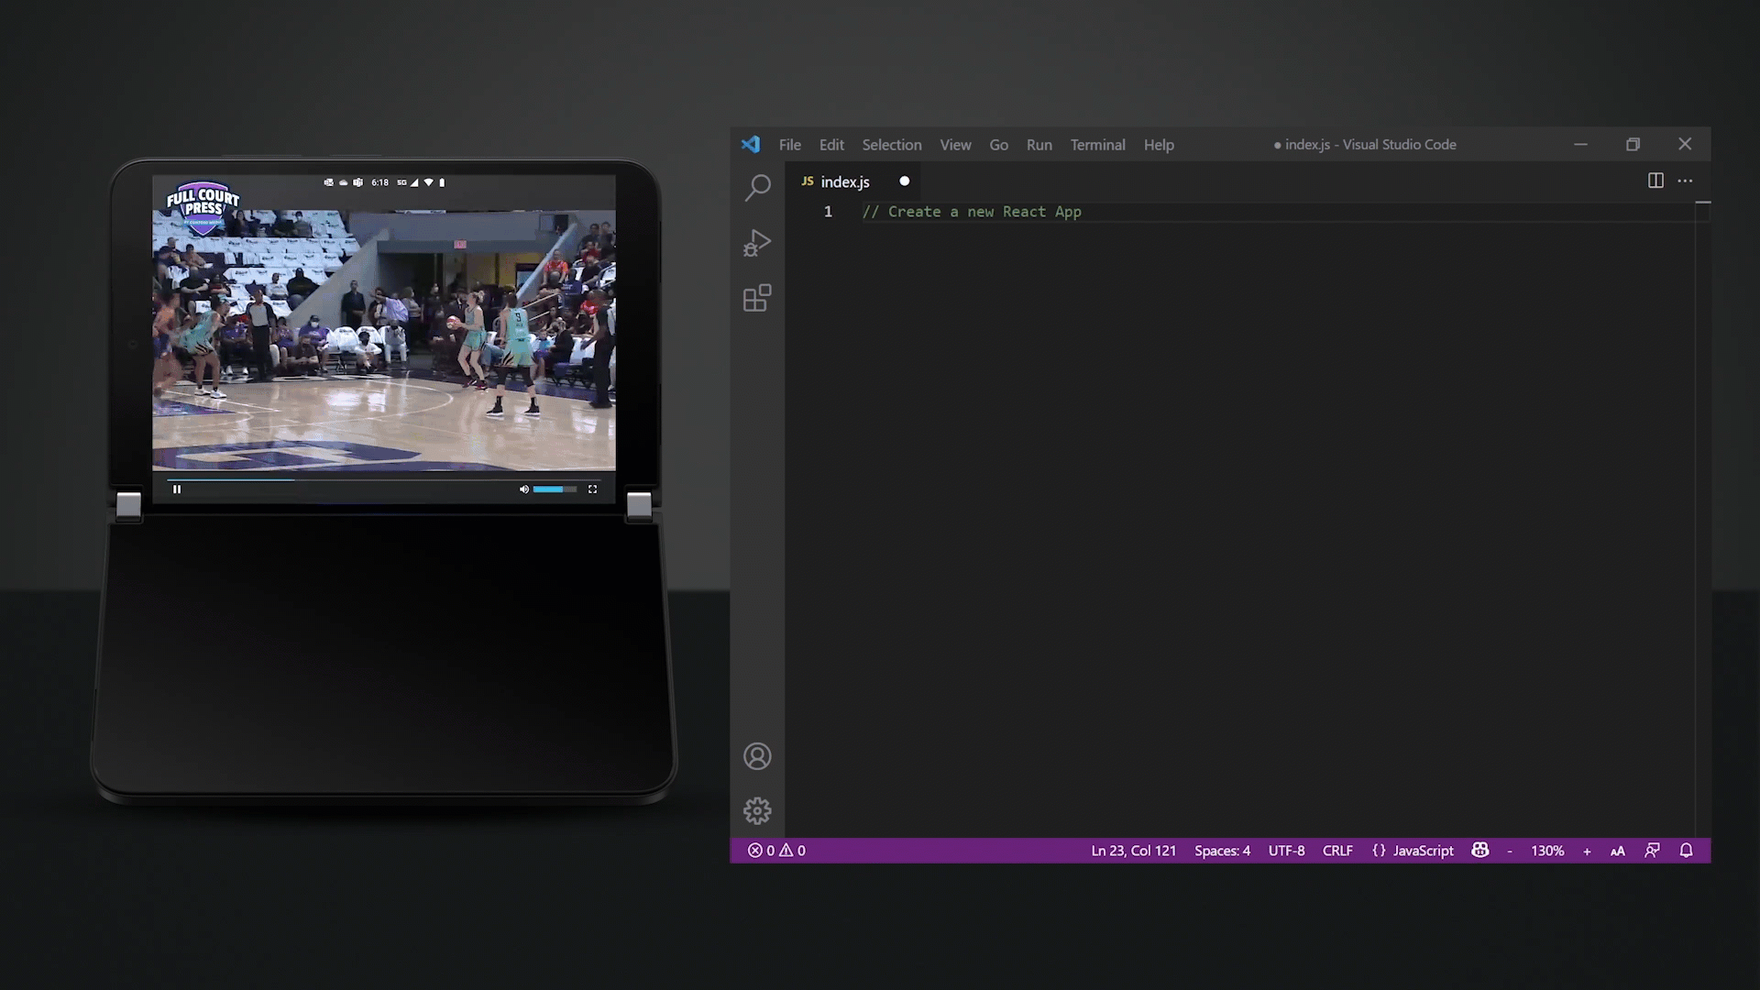The width and height of the screenshot is (1760, 990).
Task: Pause the basketball video
Action: (177, 489)
